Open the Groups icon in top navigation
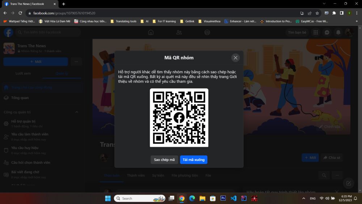 coord(207,32)
